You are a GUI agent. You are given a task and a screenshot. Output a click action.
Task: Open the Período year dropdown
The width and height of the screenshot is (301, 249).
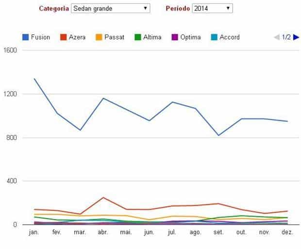(212, 8)
